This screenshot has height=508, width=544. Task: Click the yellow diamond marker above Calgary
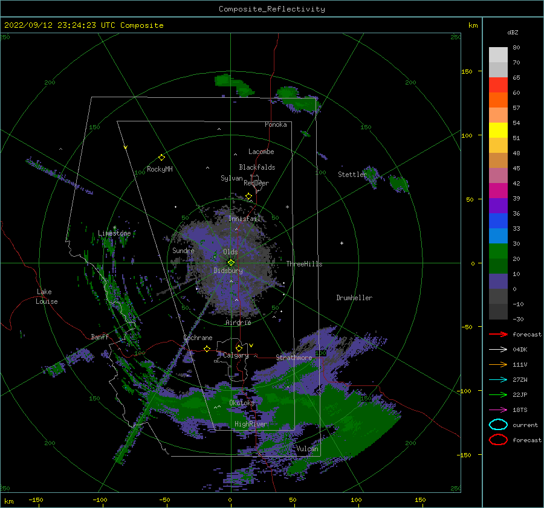239,348
